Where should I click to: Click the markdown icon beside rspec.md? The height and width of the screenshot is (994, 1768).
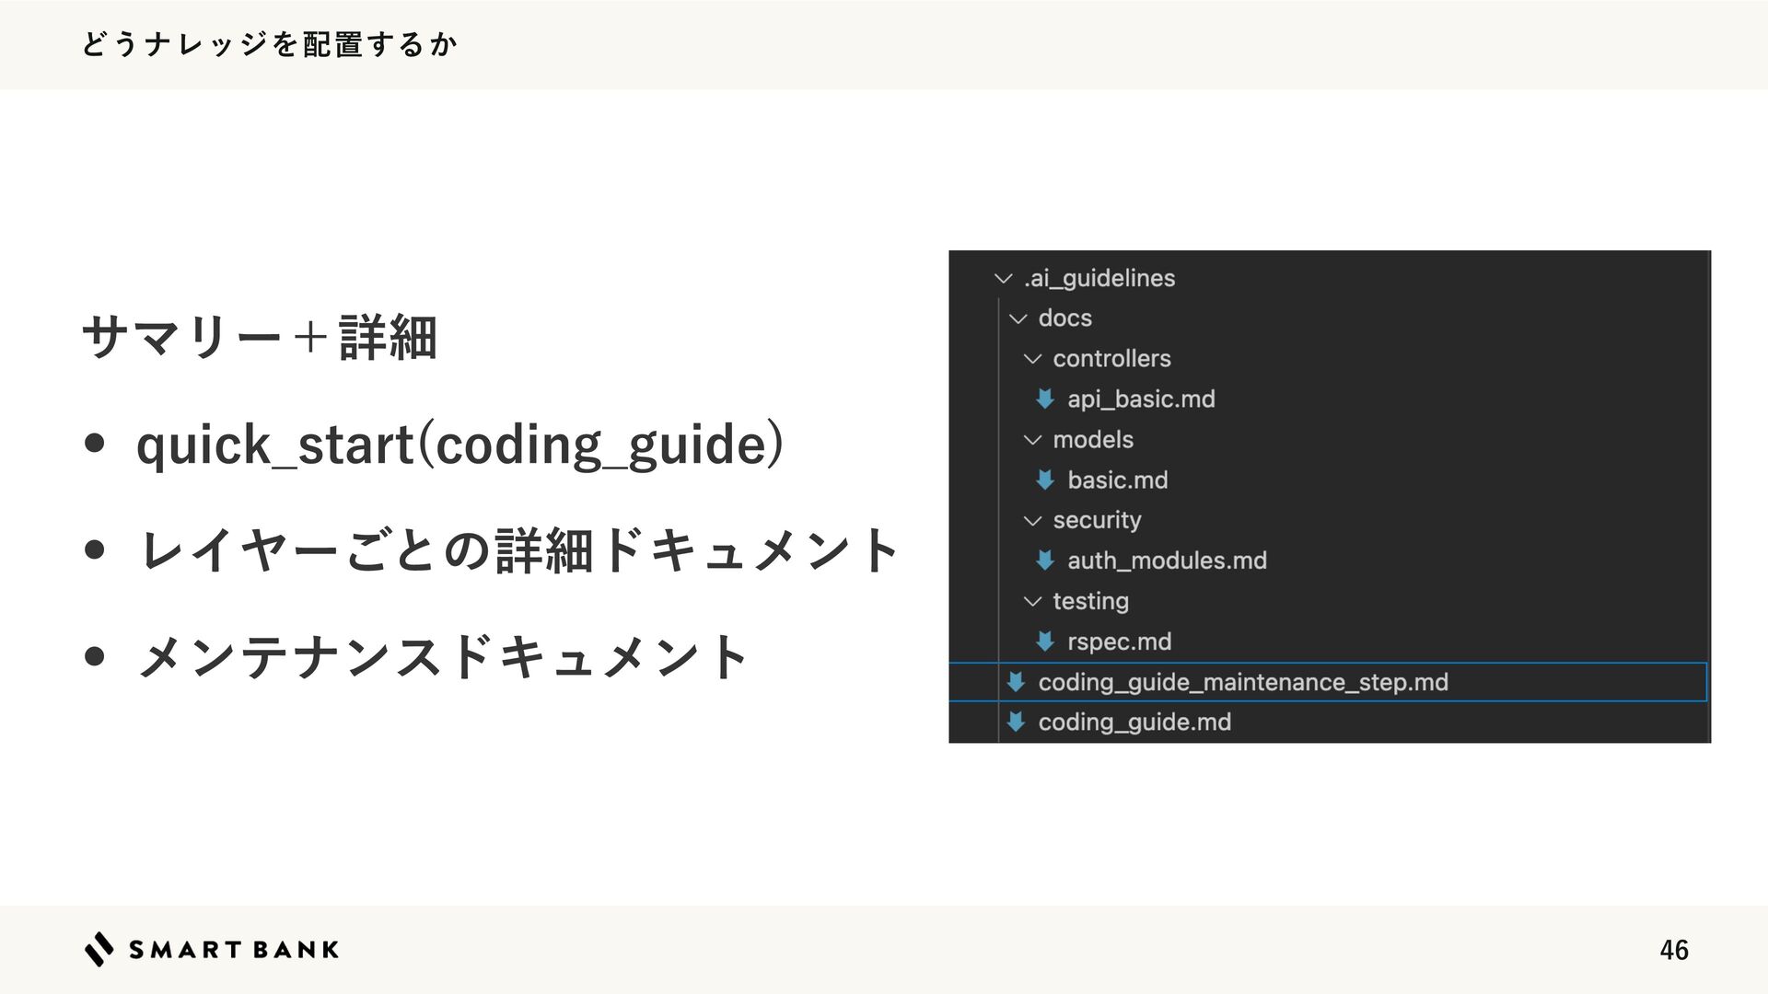click(x=1044, y=641)
